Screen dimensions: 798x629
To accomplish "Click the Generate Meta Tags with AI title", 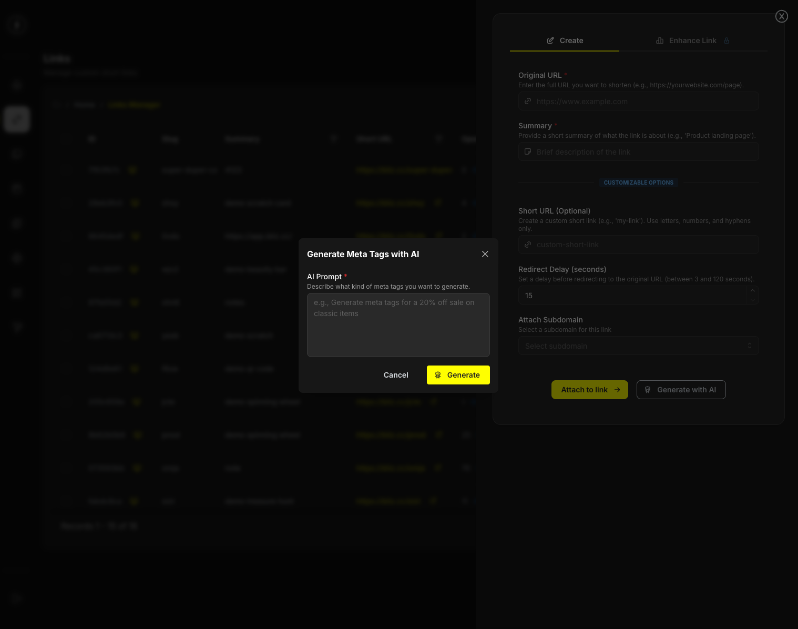I will [x=363, y=254].
